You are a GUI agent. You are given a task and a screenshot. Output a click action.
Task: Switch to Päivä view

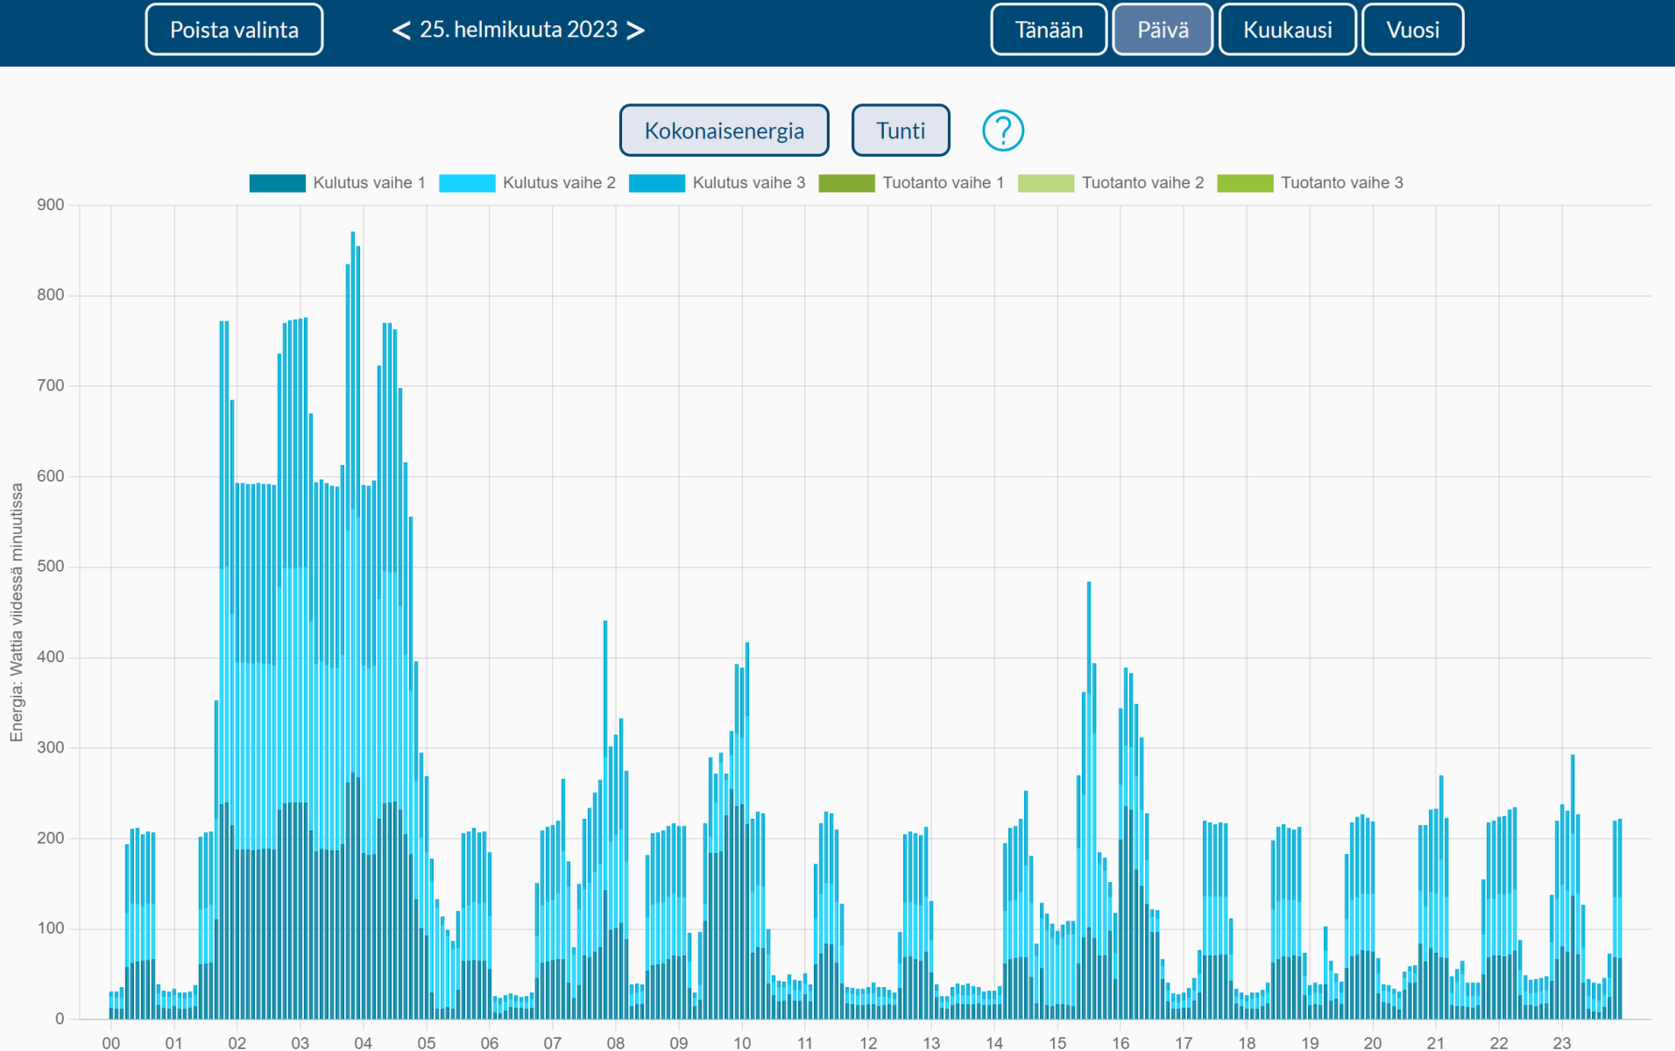pyautogui.click(x=1163, y=30)
